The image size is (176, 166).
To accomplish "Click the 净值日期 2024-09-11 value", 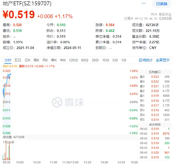I will (72, 48).
